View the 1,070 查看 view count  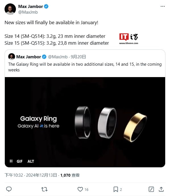tap(70, 175)
